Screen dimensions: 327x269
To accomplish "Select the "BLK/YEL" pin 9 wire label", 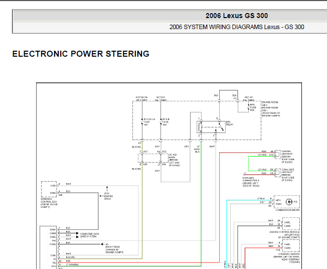I will point(70,257).
